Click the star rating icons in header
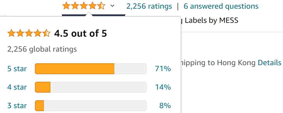The height and width of the screenshot is (113, 283). click(84, 6)
